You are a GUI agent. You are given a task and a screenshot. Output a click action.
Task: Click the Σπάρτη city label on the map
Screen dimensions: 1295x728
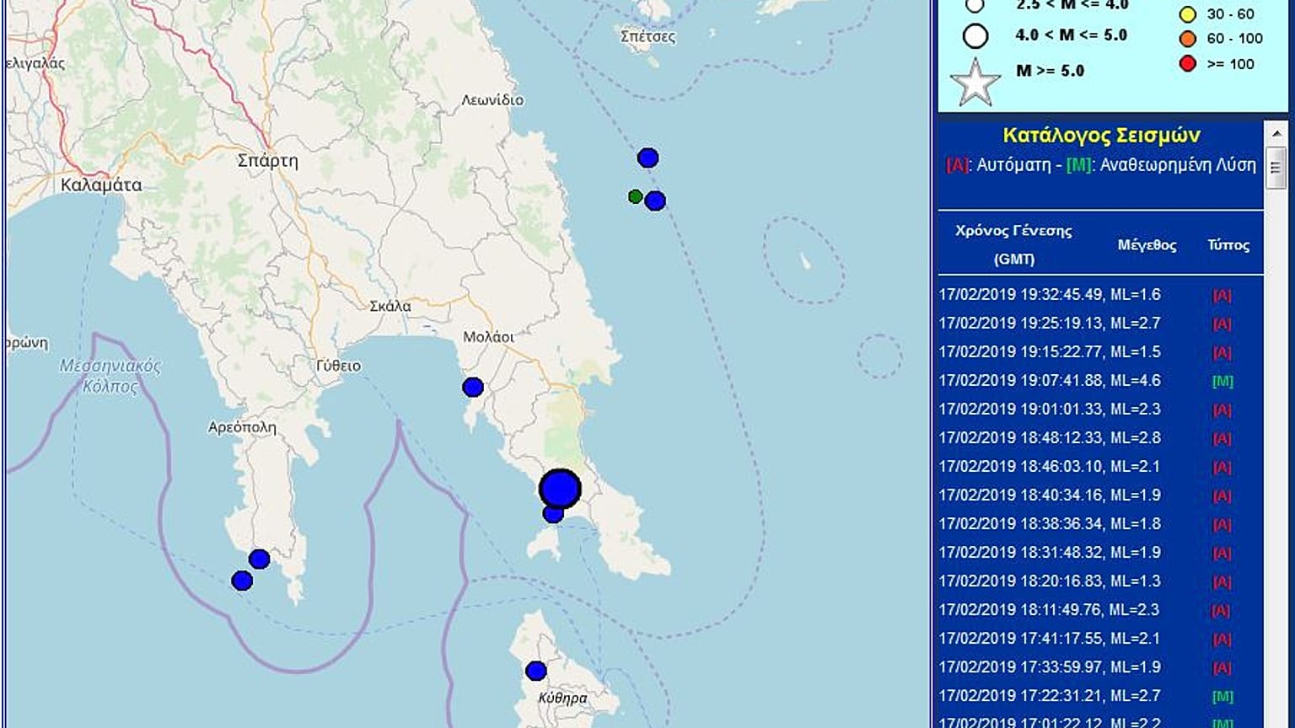[x=267, y=160]
